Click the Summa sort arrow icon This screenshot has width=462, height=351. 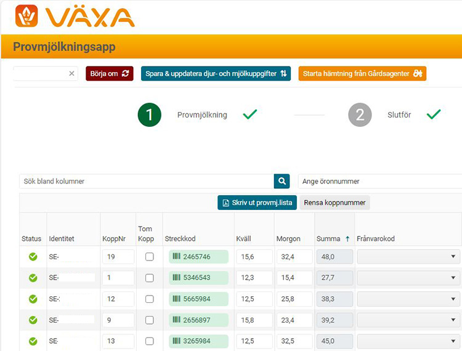[x=347, y=239]
